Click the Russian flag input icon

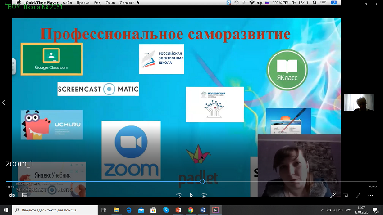point(268,3)
